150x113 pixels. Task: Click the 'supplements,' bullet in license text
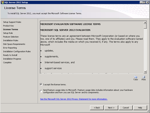52,57
